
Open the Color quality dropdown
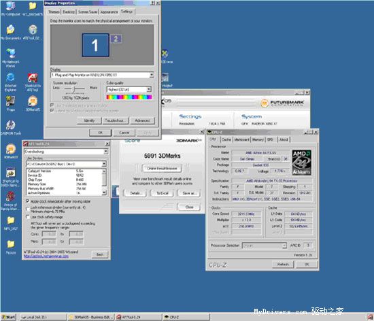149,90
